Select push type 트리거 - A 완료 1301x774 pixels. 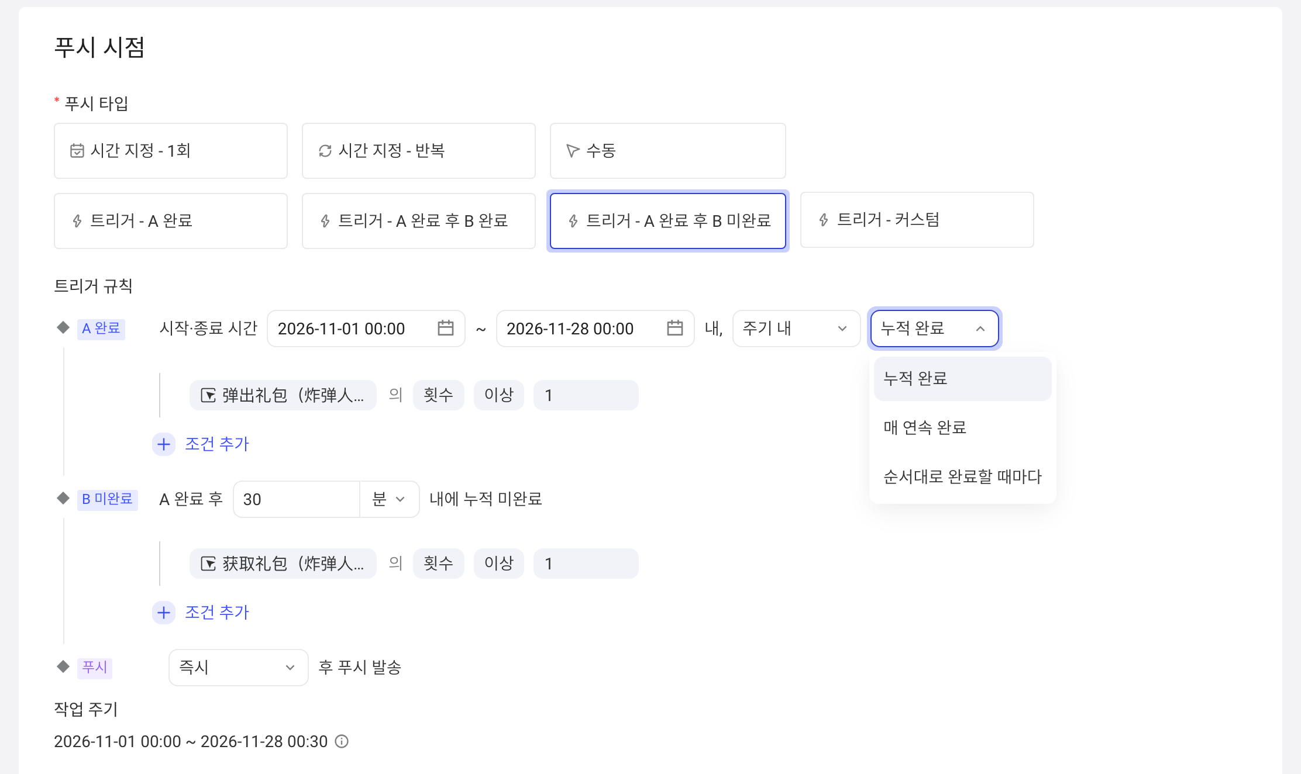click(x=171, y=221)
